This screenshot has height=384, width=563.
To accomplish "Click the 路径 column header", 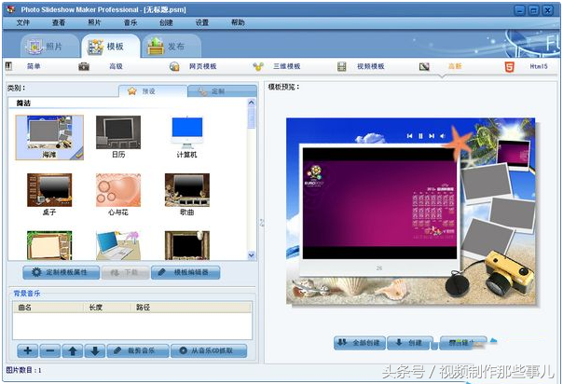I will pos(191,308).
